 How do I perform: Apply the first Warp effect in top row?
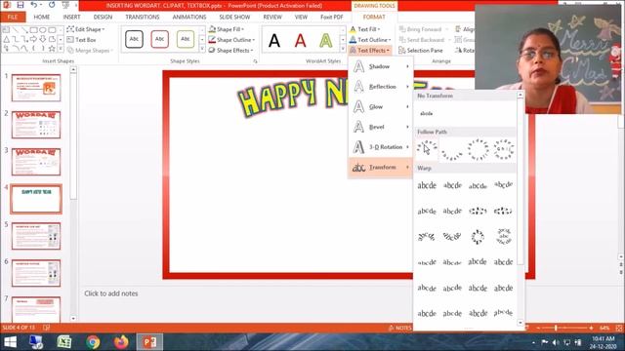pos(427,185)
